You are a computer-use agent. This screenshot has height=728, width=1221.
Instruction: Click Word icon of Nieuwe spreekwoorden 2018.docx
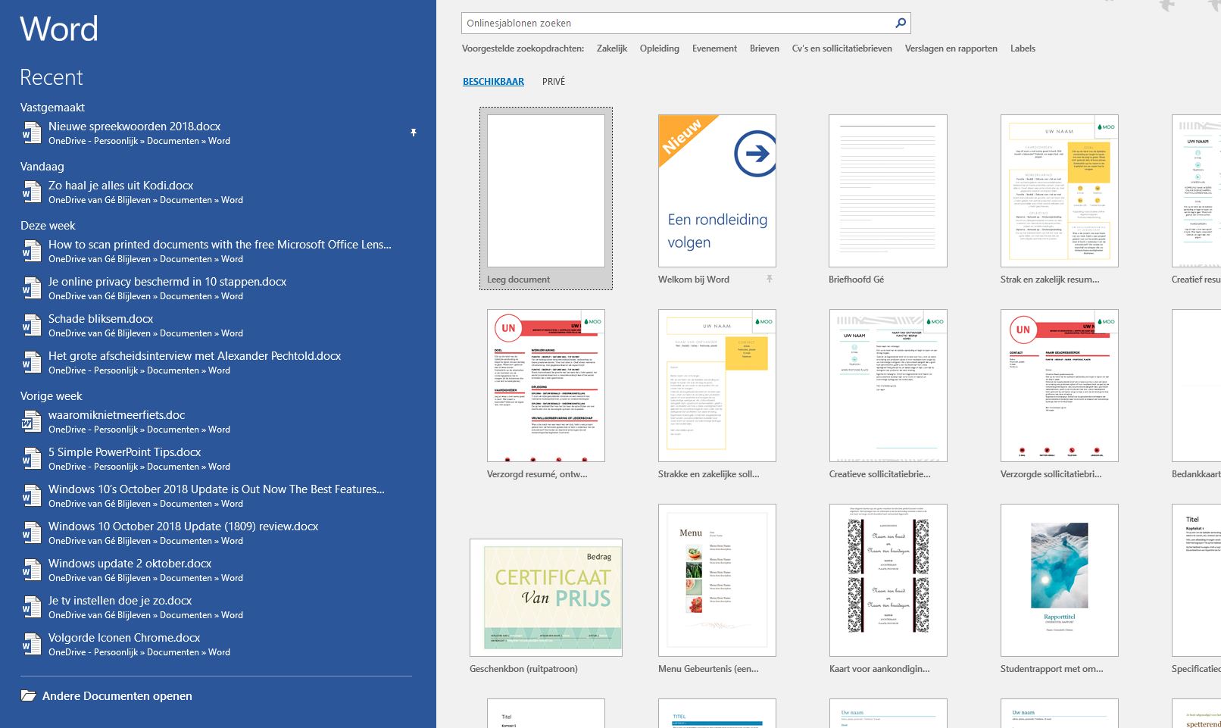[31, 133]
